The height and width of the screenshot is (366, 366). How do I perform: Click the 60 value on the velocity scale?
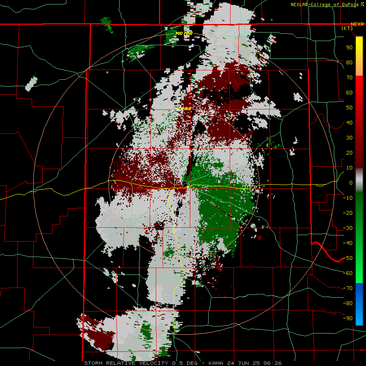[x=349, y=92]
